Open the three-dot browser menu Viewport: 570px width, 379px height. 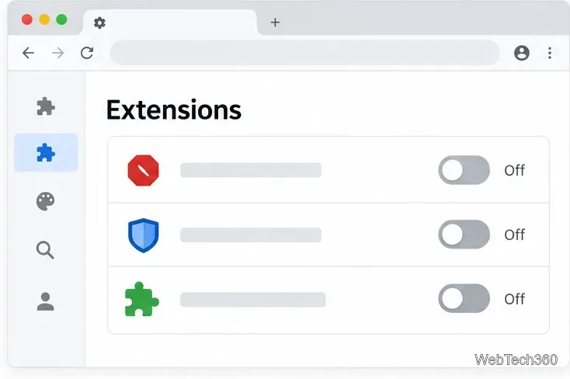coord(550,53)
